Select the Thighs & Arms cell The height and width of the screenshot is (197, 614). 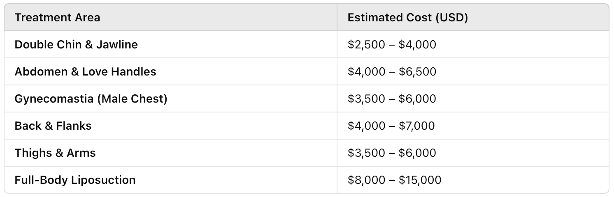click(x=171, y=153)
